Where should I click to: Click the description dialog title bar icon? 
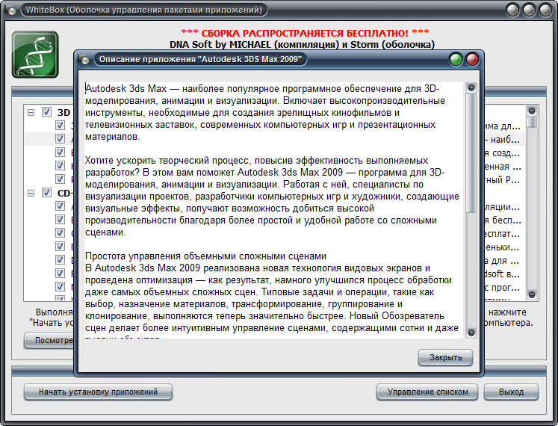pyautogui.click(x=84, y=59)
